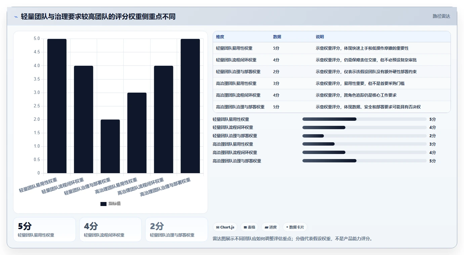The height and width of the screenshot is (255, 464).
Task: Click description 体现数据、安全和部署要求可能具有否决权
Action: (x=382, y=107)
